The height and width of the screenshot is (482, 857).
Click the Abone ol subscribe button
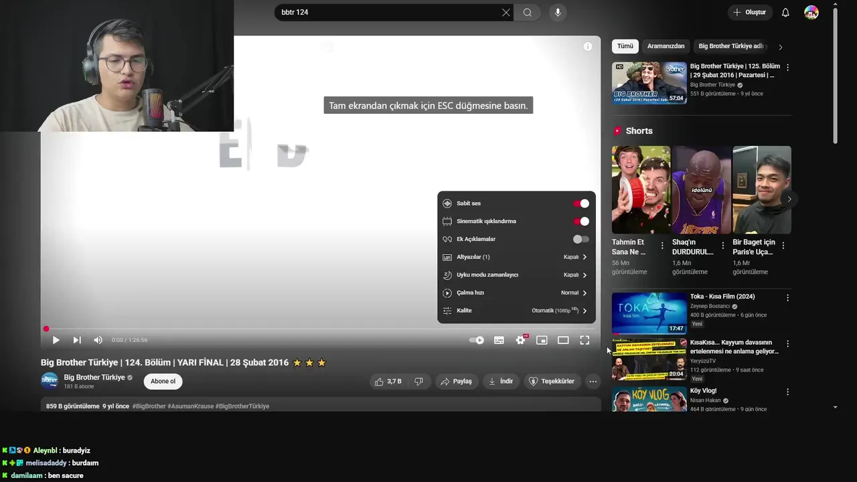point(163,382)
